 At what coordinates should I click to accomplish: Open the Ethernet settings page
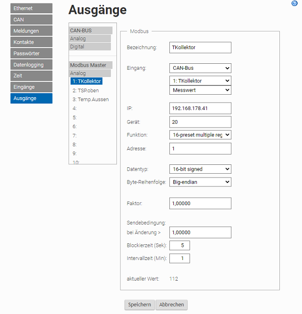click(31, 8)
